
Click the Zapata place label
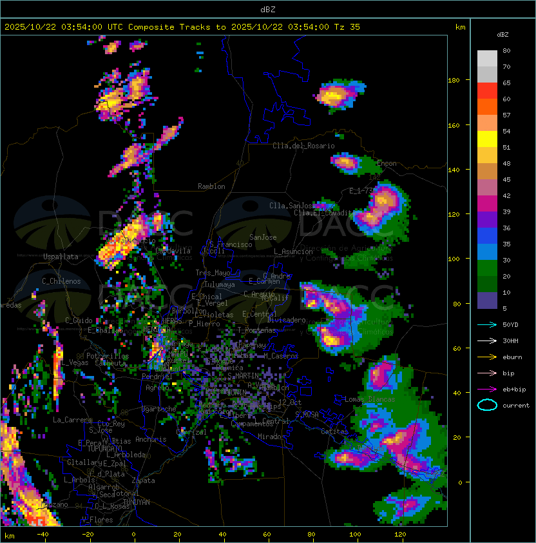[x=143, y=480]
